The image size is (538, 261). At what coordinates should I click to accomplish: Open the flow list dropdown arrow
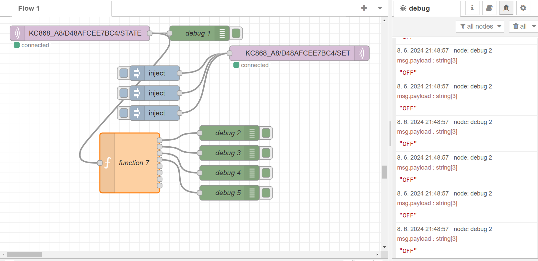[380, 8]
